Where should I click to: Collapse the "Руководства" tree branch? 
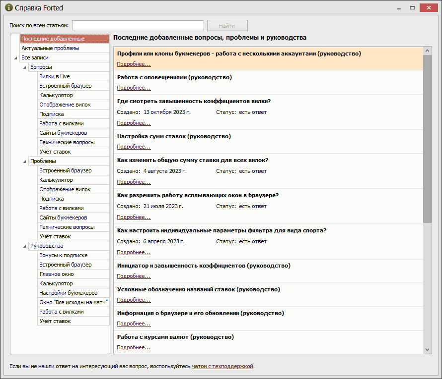[x=24, y=246]
